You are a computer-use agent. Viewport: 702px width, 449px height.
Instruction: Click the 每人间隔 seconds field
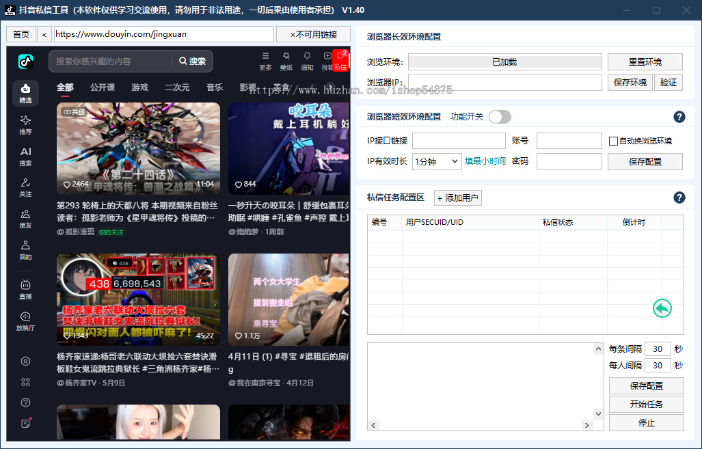(x=658, y=366)
